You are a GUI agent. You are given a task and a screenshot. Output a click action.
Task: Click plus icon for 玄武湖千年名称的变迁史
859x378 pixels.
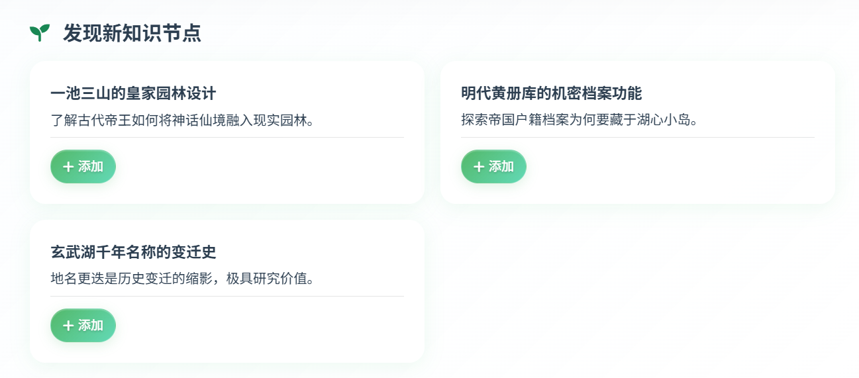pos(68,326)
